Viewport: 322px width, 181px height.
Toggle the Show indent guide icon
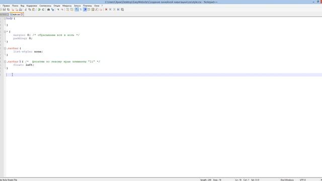85,10
